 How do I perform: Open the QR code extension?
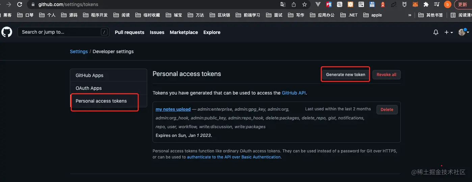pyautogui.click(x=361, y=4)
